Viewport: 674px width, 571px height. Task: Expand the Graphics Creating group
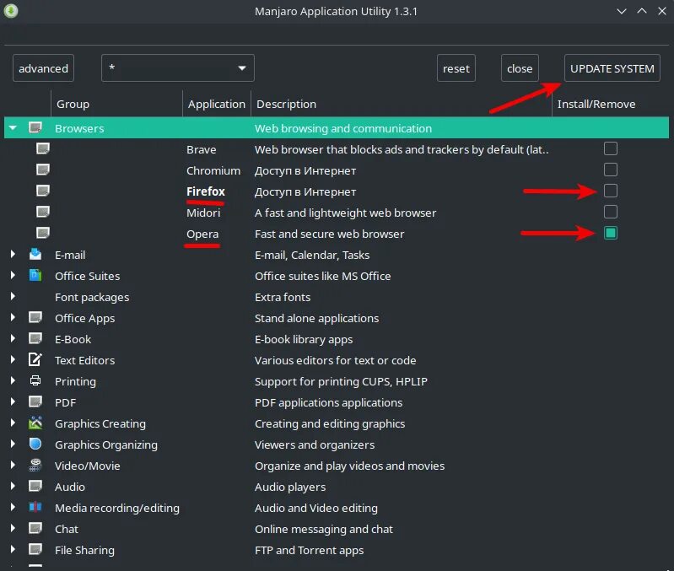[13, 423]
